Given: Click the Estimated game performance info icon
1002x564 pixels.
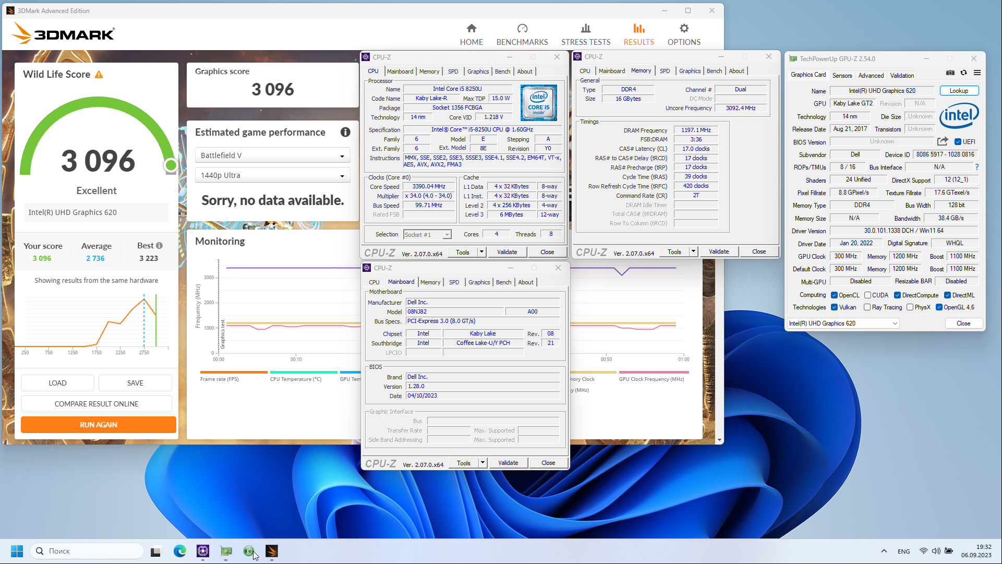Looking at the screenshot, I should pyautogui.click(x=345, y=132).
